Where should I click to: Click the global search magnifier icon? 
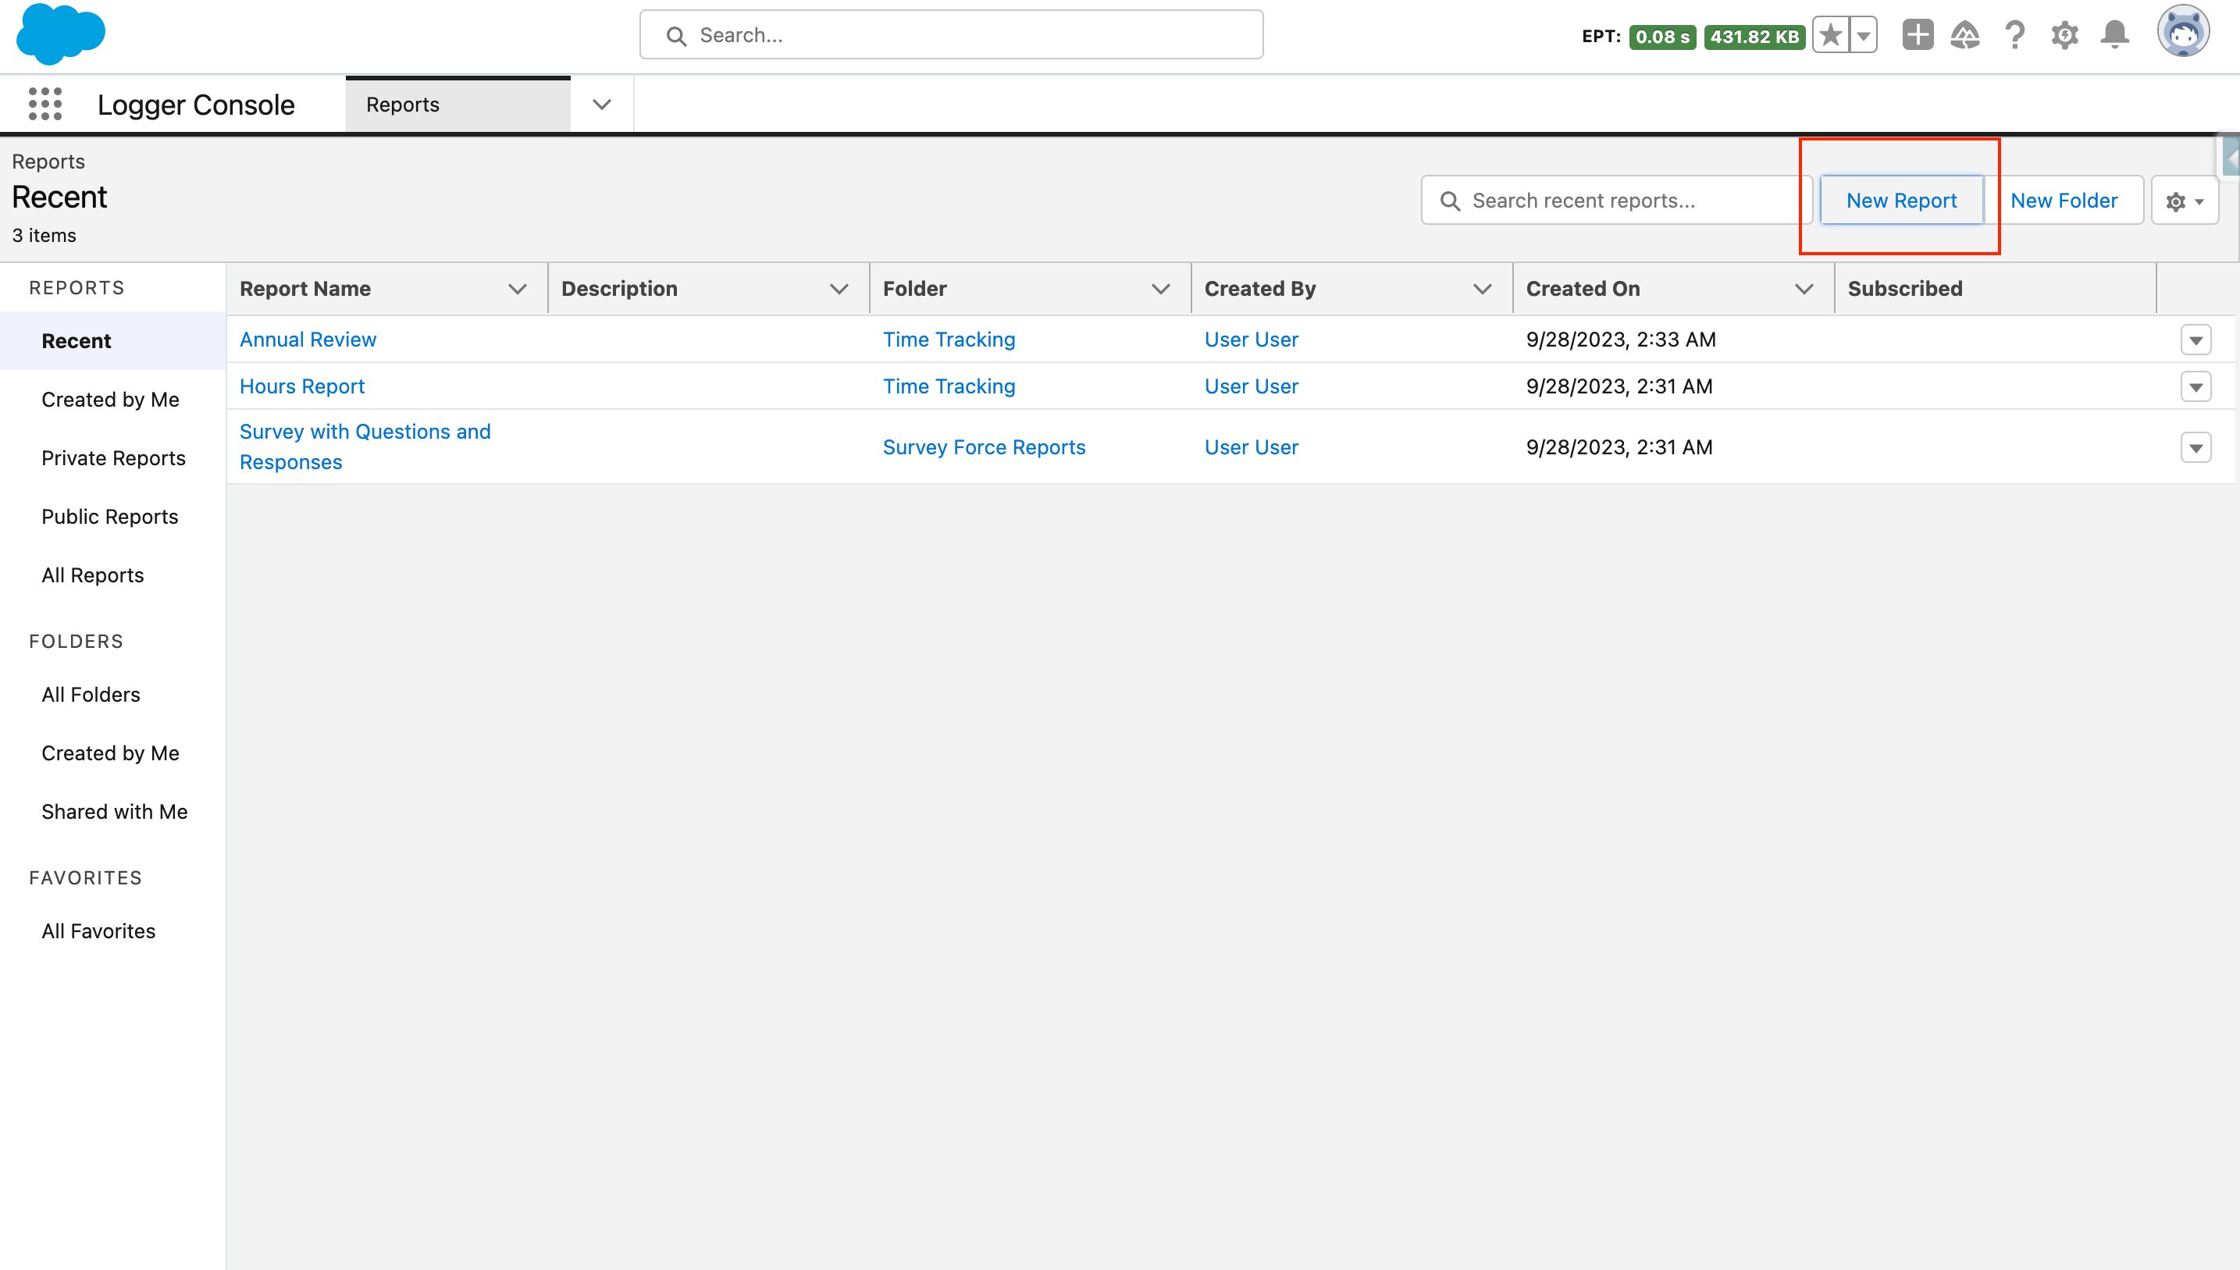676,36
